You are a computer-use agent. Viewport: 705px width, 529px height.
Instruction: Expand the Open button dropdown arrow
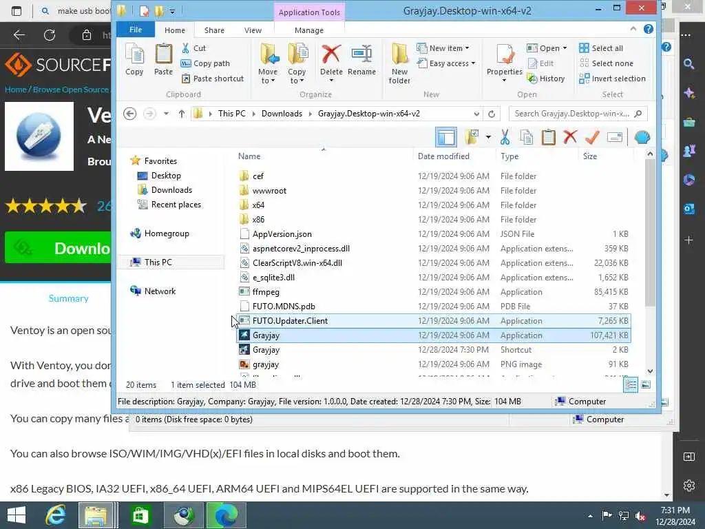(565, 48)
